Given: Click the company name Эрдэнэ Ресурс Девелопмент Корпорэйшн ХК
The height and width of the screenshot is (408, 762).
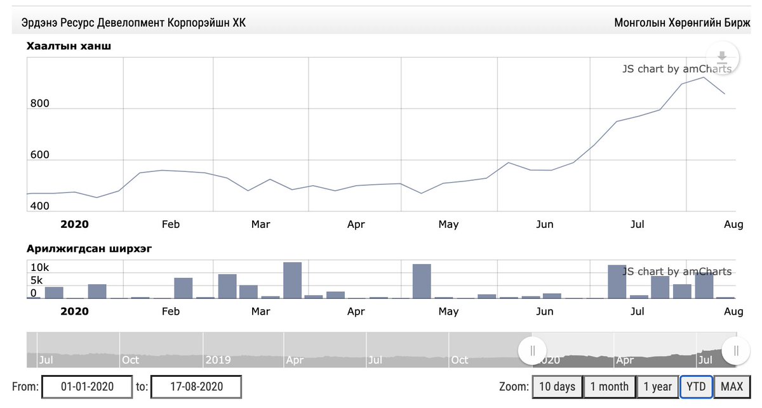Looking at the screenshot, I should pyautogui.click(x=133, y=23).
